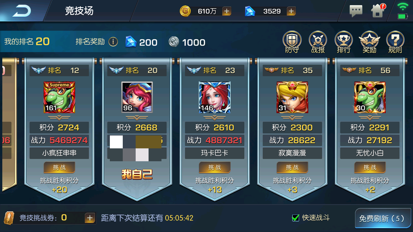413x232 pixels.
Task: Add diamonds with the plus button
Action: 291,11
